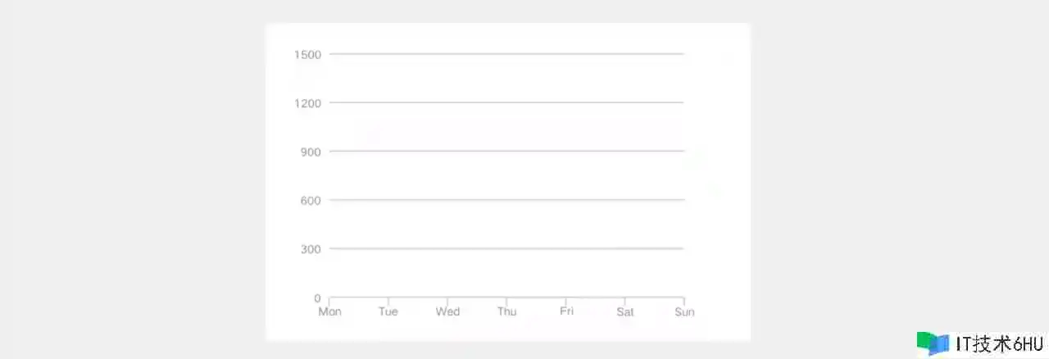The image size is (1049, 359).
Task: Click the 0 y-axis label
Action: tap(317, 298)
